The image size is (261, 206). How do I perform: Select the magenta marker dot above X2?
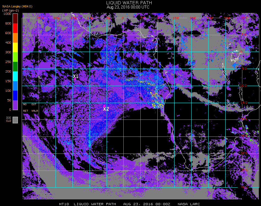[104, 106]
